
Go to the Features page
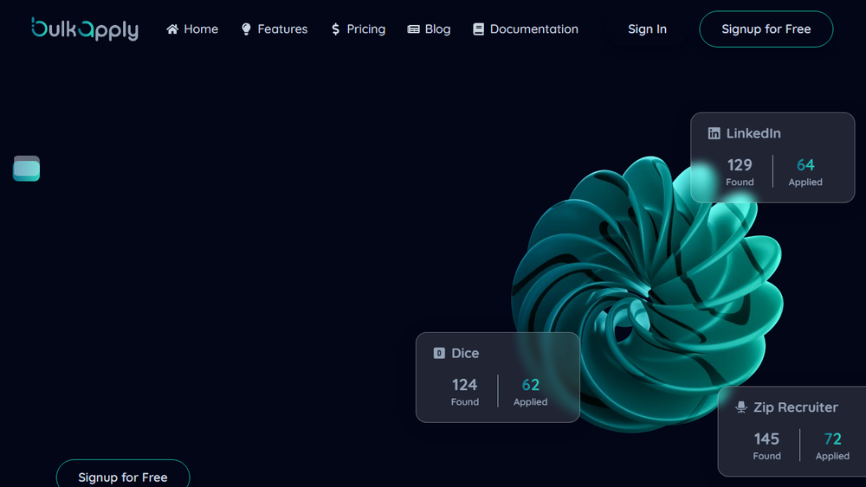coord(275,29)
